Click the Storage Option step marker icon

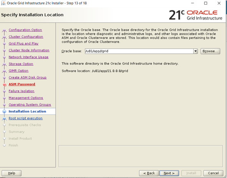pyautogui.click(x=4, y=64)
